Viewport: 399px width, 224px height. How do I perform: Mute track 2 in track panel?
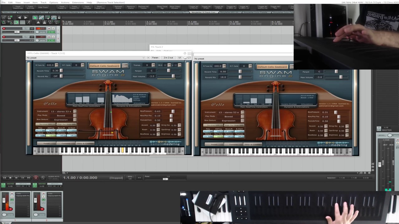click(x=49, y=37)
